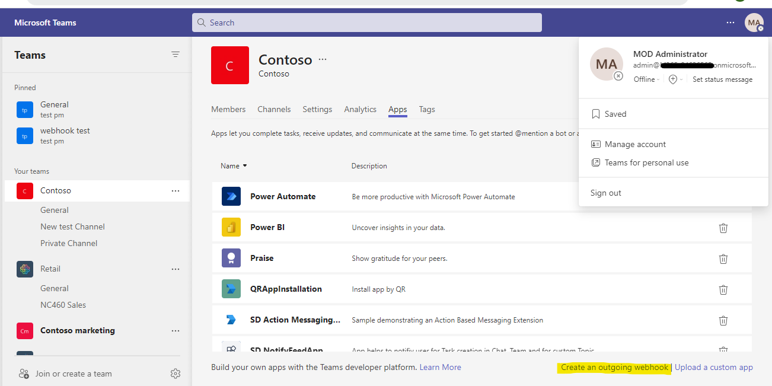Click Create an outgoing webhook
Image resolution: width=772 pixels, height=386 pixels.
pyautogui.click(x=614, y=367)
